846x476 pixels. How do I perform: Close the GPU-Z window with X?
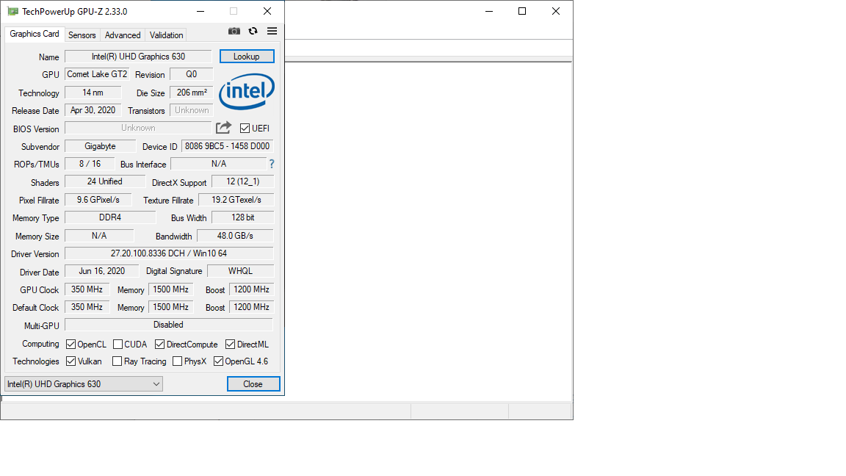pyautogui.click(x=267, y=11)
